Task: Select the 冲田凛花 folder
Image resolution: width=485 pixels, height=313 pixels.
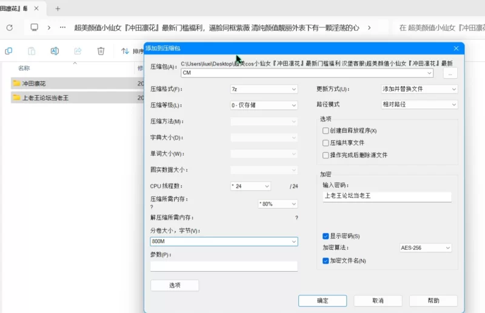Action: (78, 83)
